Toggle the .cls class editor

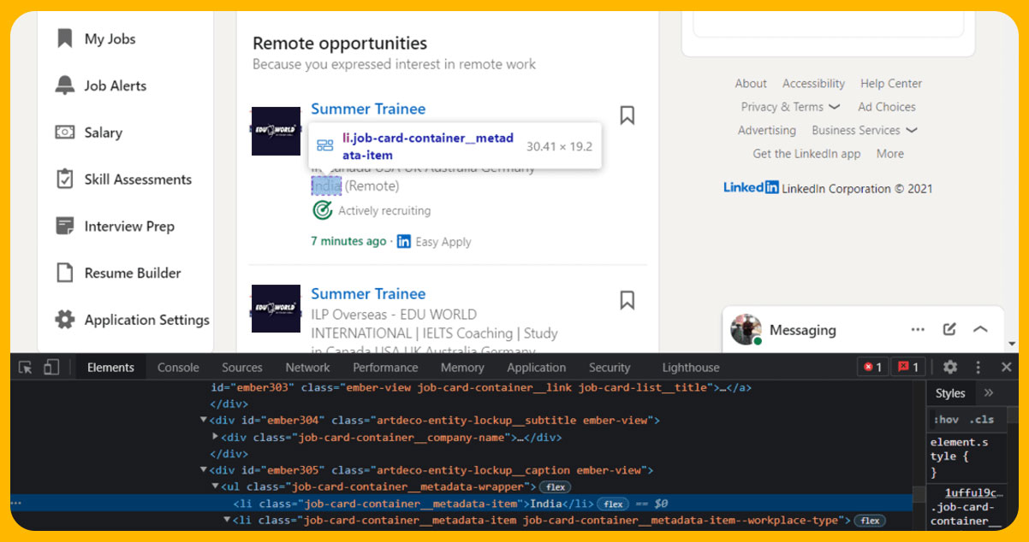981,419
